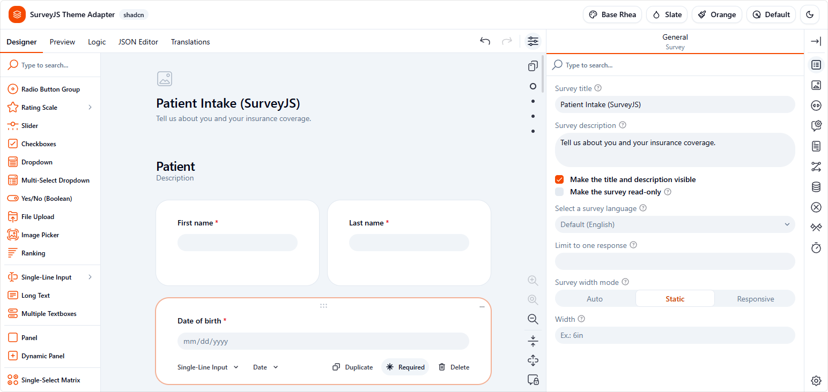Viewport: 828px width, 392px height.
Task: Open the Thank You page category icon
Action: (x=816, y=228)
